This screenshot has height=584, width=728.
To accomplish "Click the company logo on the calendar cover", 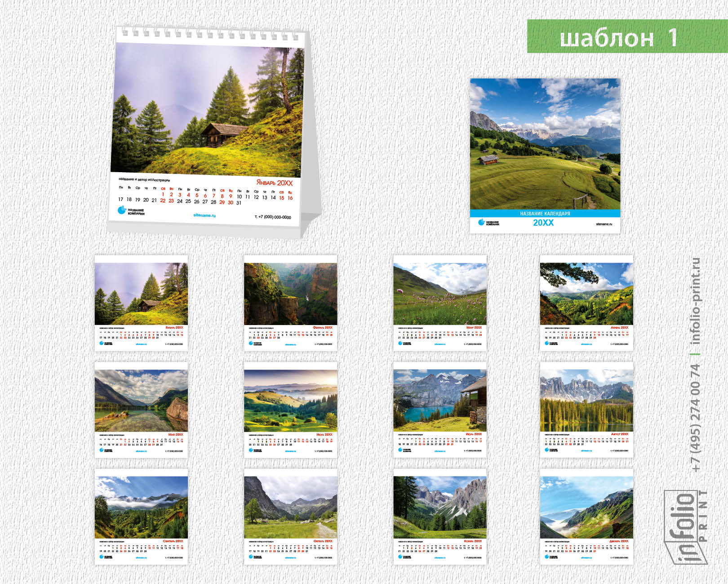I will (488, 223).
